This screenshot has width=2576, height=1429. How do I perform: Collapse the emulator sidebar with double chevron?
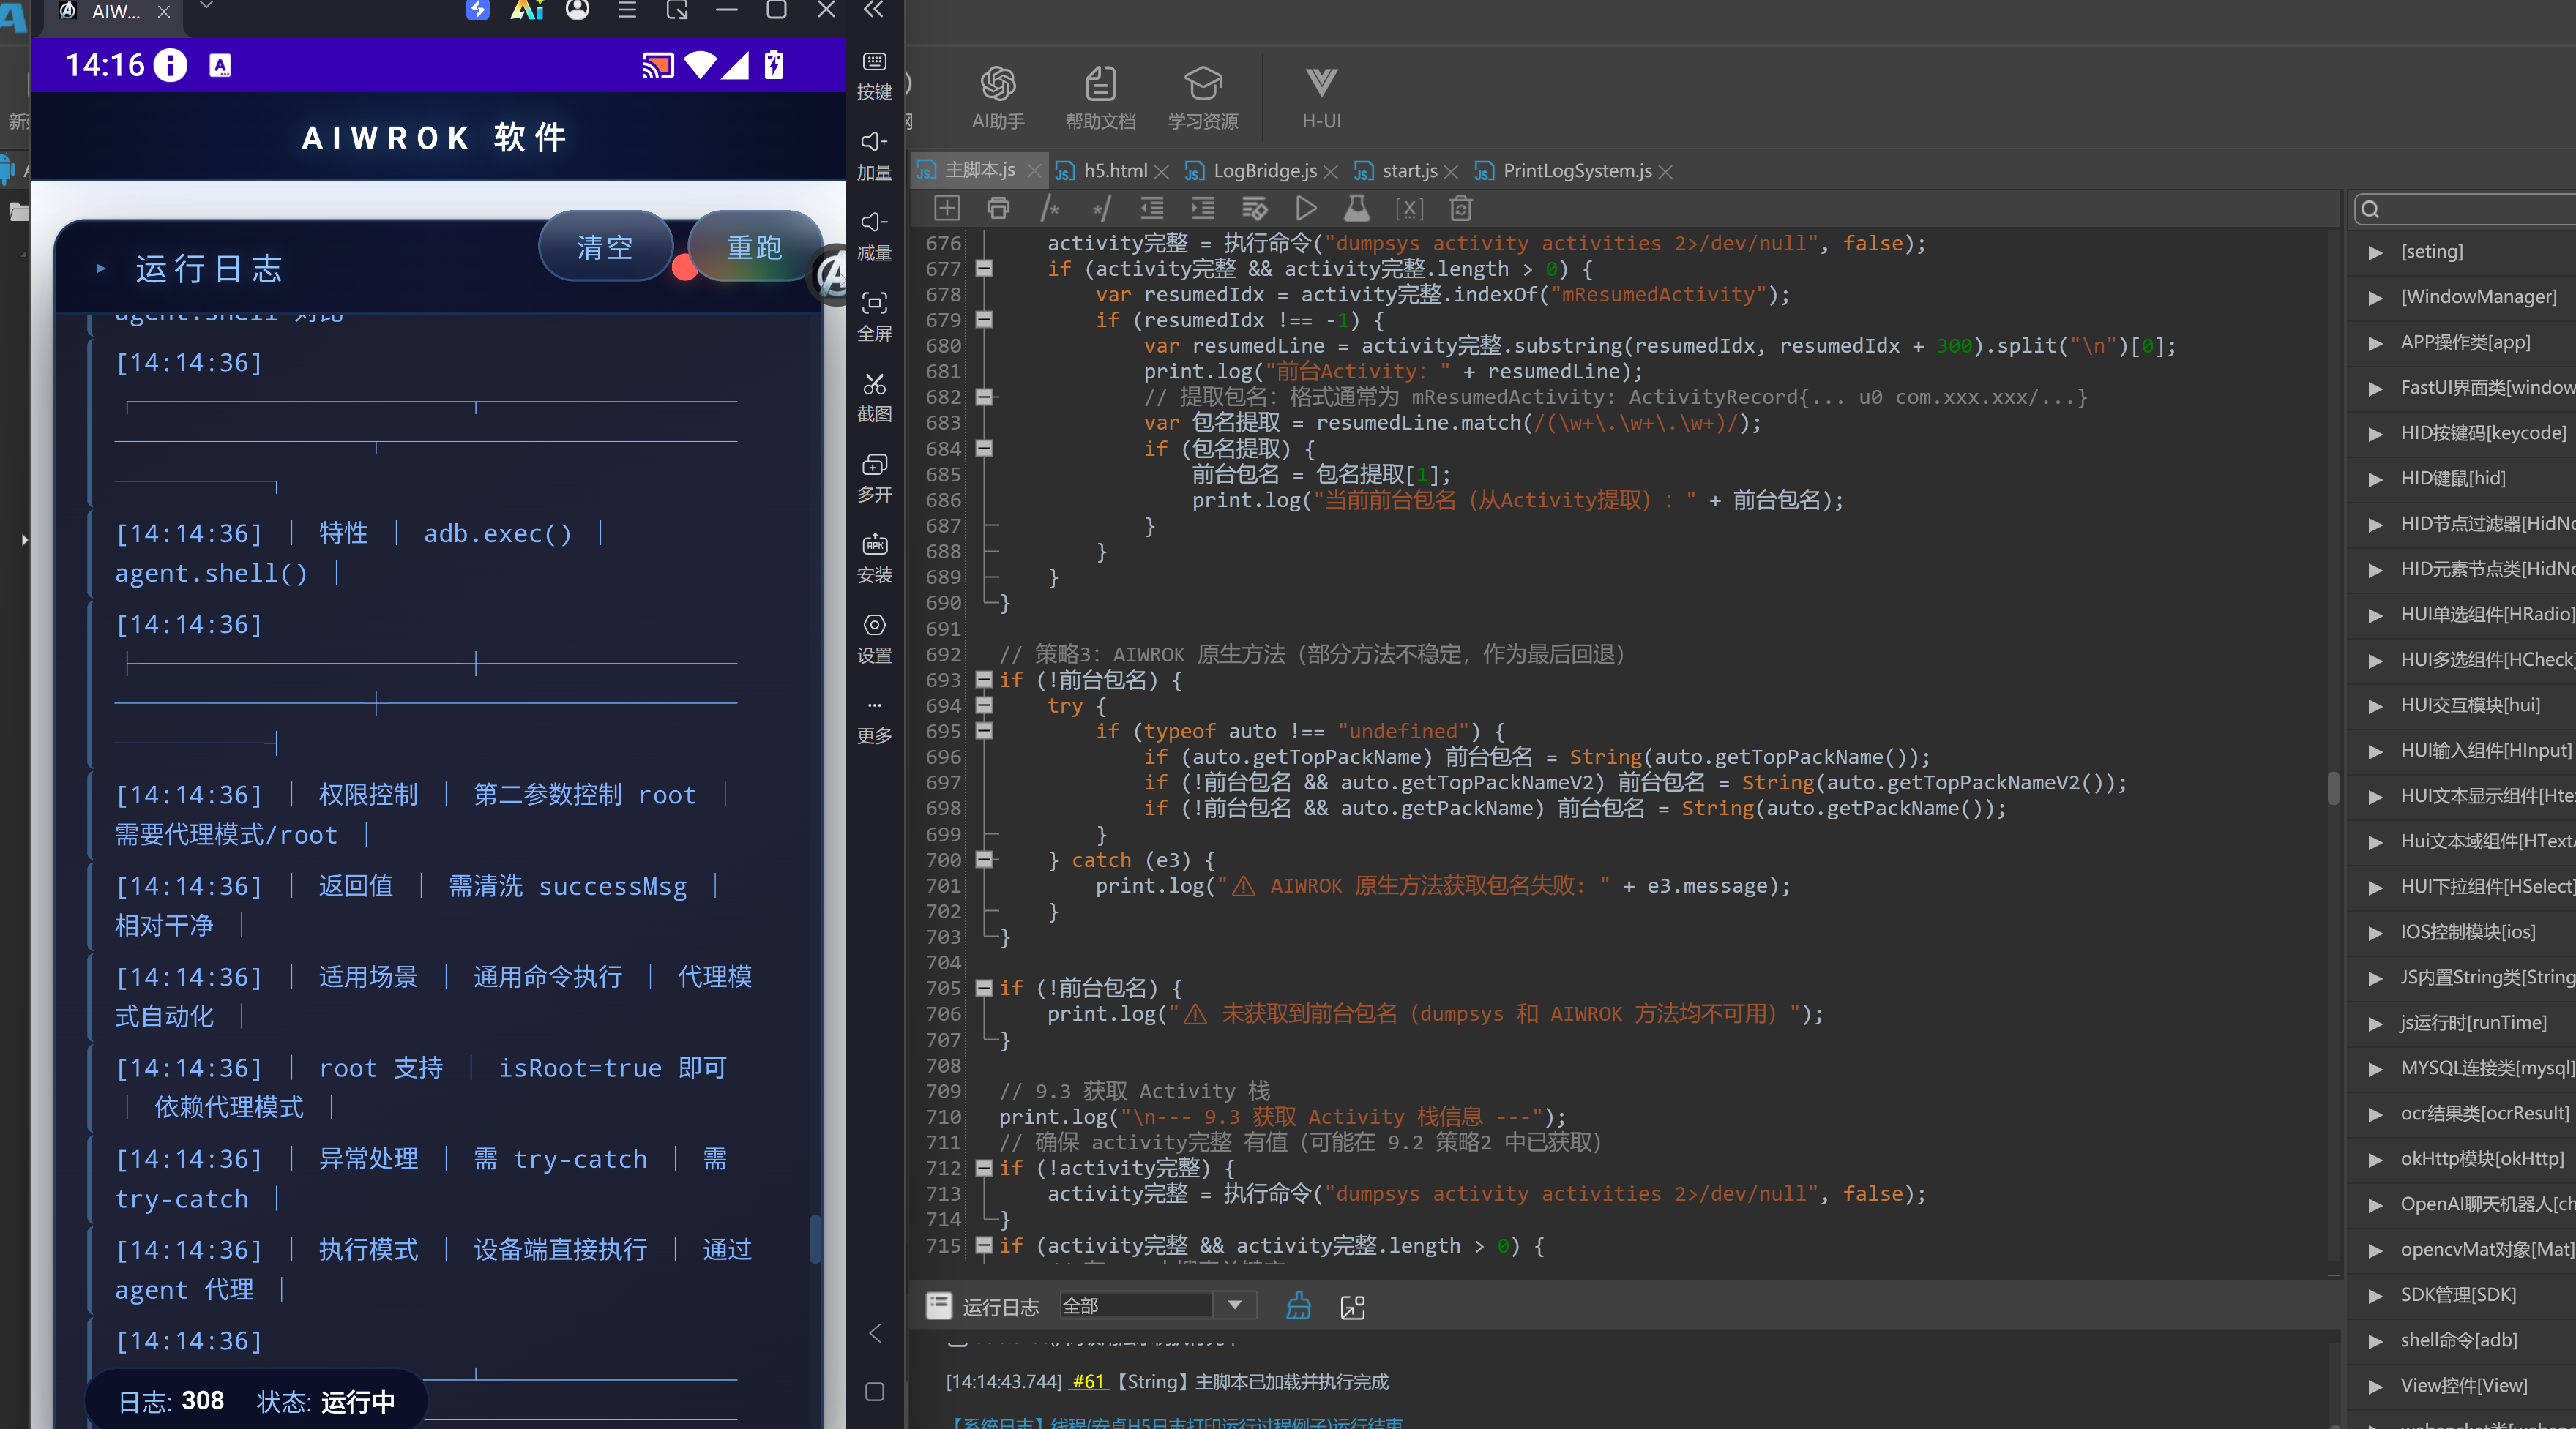[874, 10]
